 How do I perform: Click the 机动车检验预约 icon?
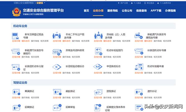point(99,51)
